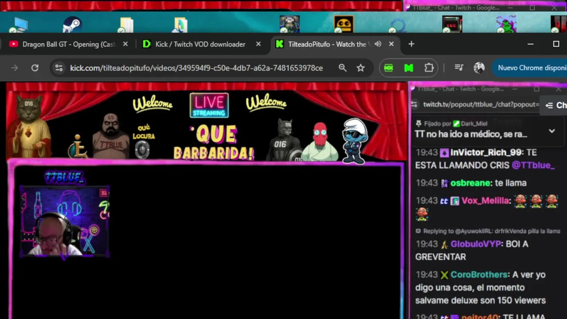Open the This PC desktop icon
Screen dimensions: 567x319
tap(20, 25)
